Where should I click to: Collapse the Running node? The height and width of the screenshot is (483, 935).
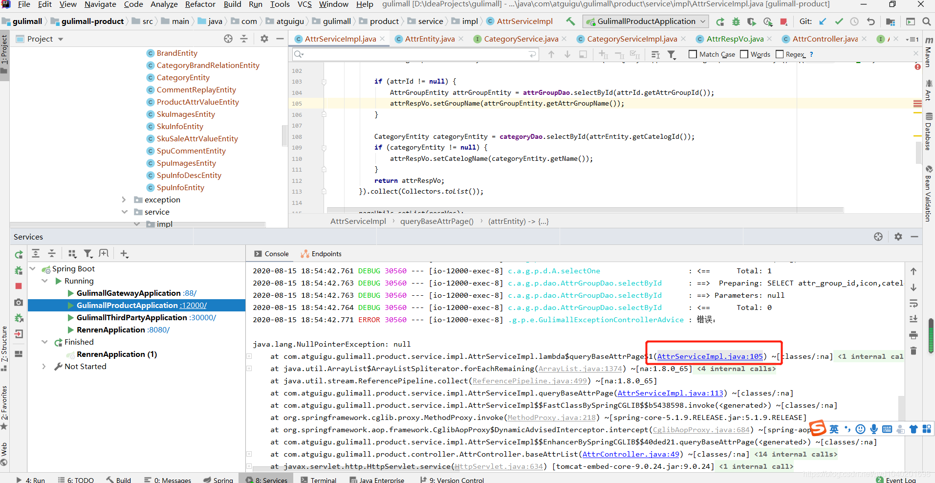(x=44, y=281)
